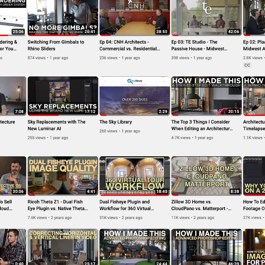This screenshot has width=265, height=265.
Task: Click title The Top 3 Things I Consider
Action: pos(202,125)
